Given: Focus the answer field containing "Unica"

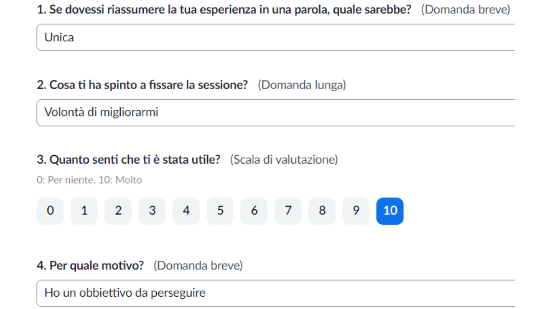Looking at the screenshot, I should point(276,38).
